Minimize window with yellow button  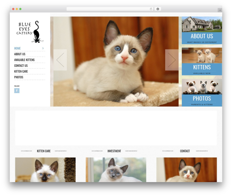pyautogui.click(x=17, y=9)
